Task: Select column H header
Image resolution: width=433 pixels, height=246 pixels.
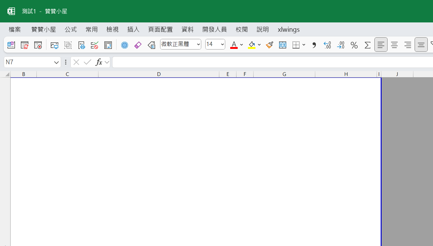Action: coord(346,74)
